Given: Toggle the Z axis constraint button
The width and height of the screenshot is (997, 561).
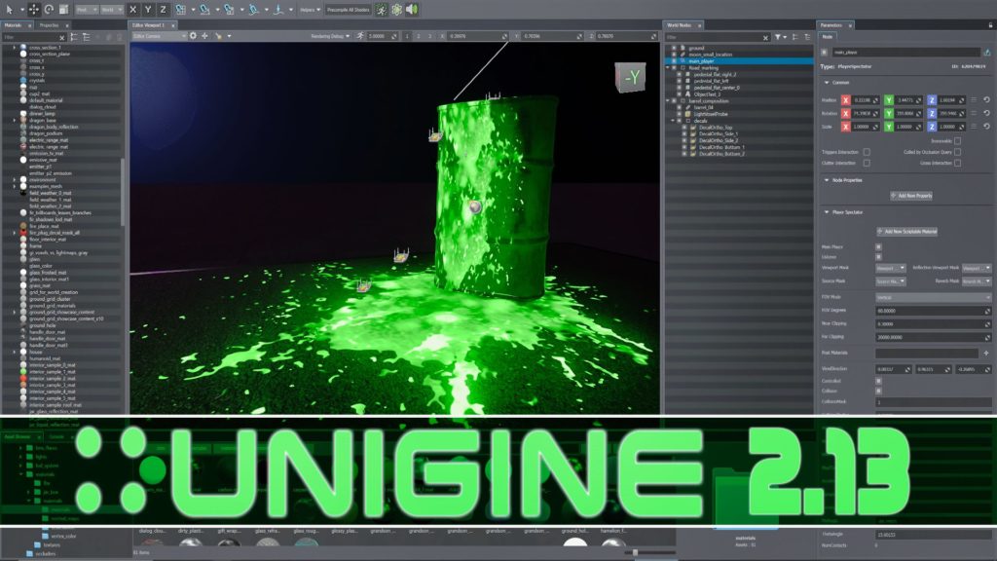Looking at the screenshot, I should [x=163, y=10].
